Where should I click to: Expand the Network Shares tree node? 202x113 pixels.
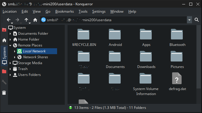(x=14, y=57)
